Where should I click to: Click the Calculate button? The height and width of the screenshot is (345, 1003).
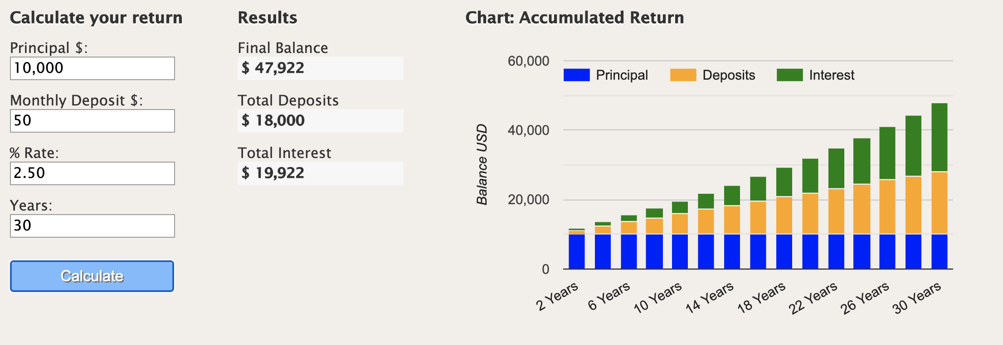pos(92,276)
